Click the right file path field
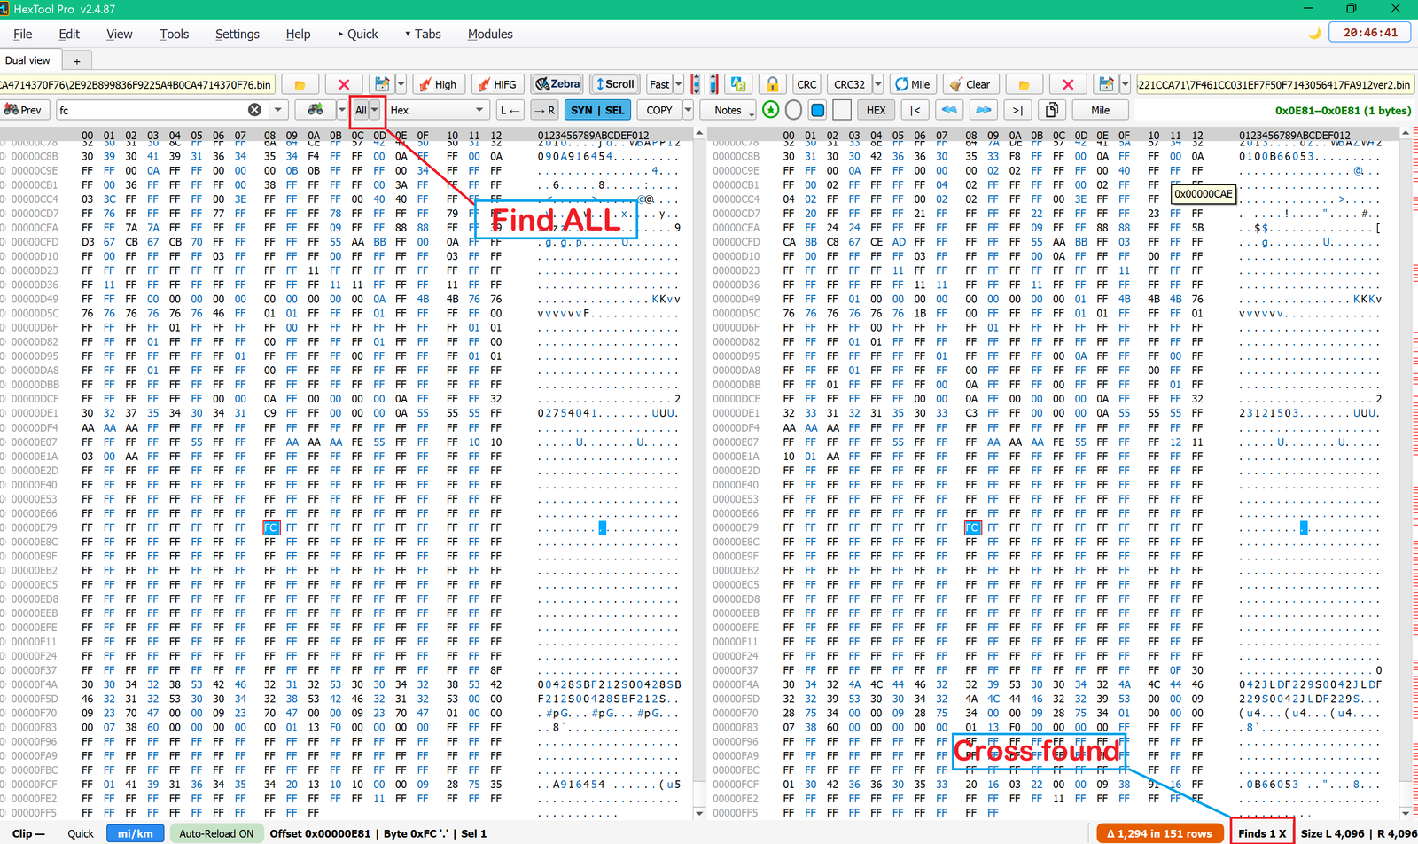1418x844 pixels. [x=1274, y=84]
